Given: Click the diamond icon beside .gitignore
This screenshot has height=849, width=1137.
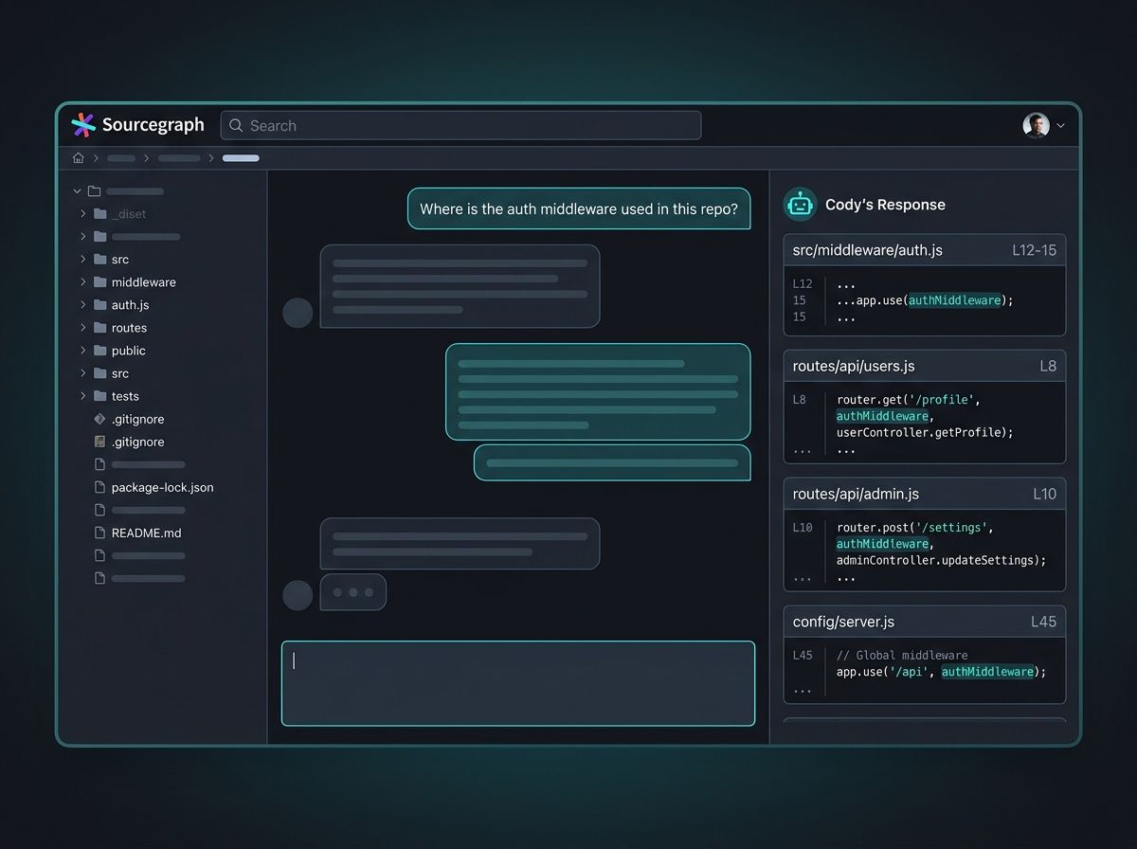Looking at the screenshot, I should point(99,419).
